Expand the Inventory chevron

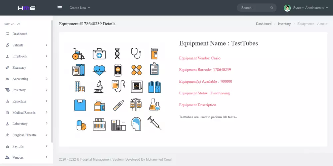[47, 90]
